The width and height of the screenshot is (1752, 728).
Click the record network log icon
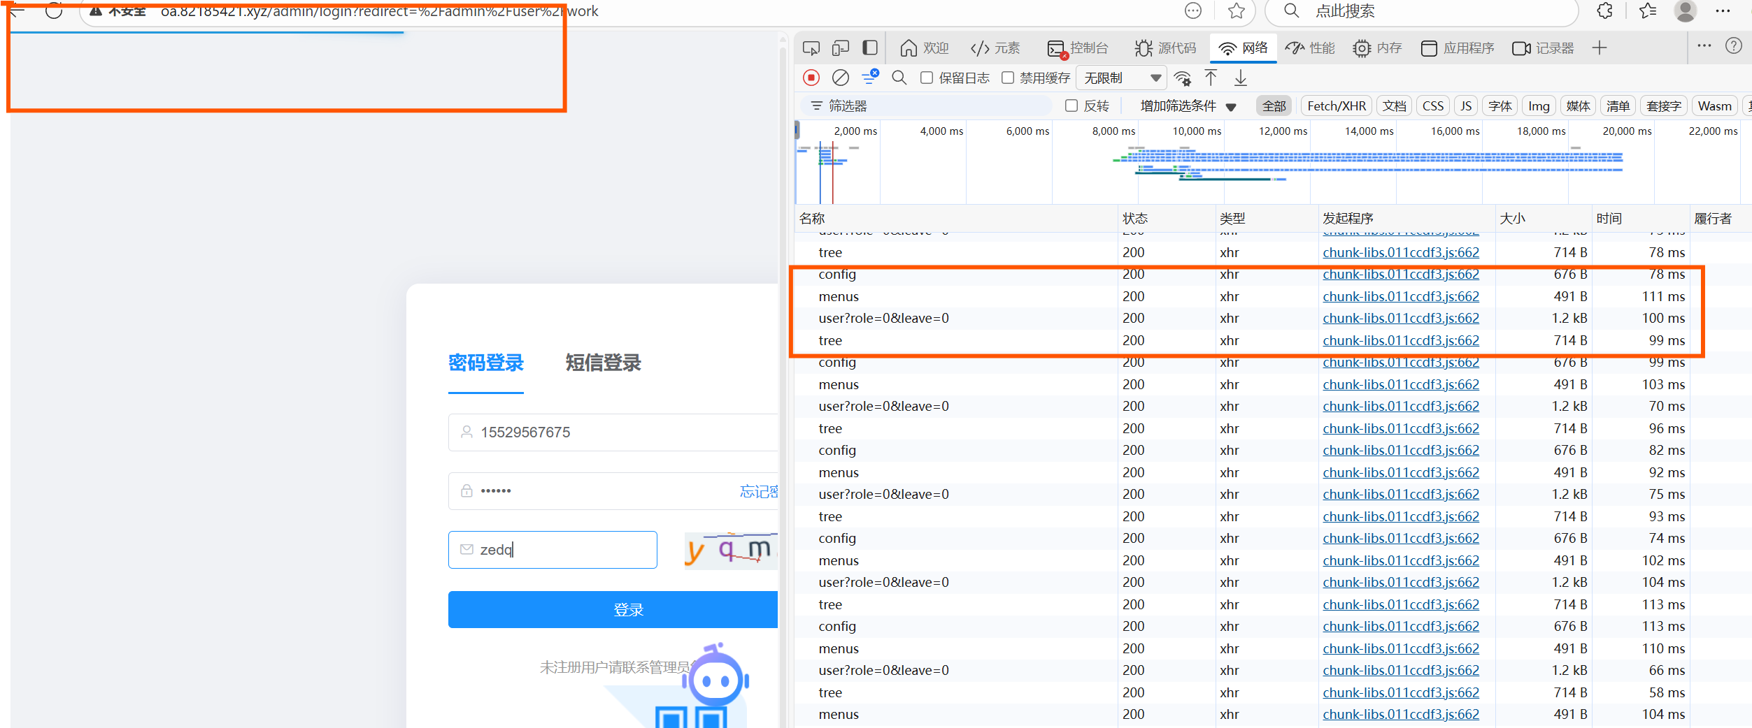[811, 78]
